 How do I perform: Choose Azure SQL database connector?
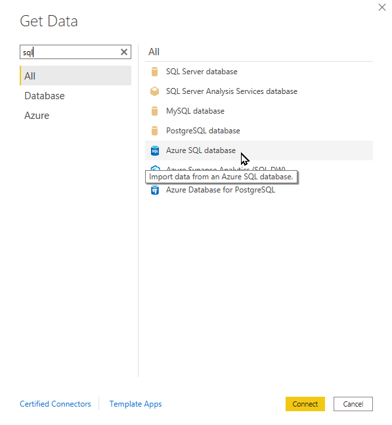(259, 150)
